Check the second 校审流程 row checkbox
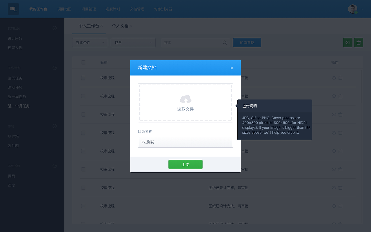Screen dimensions: 371x232 tap(83, 96)
